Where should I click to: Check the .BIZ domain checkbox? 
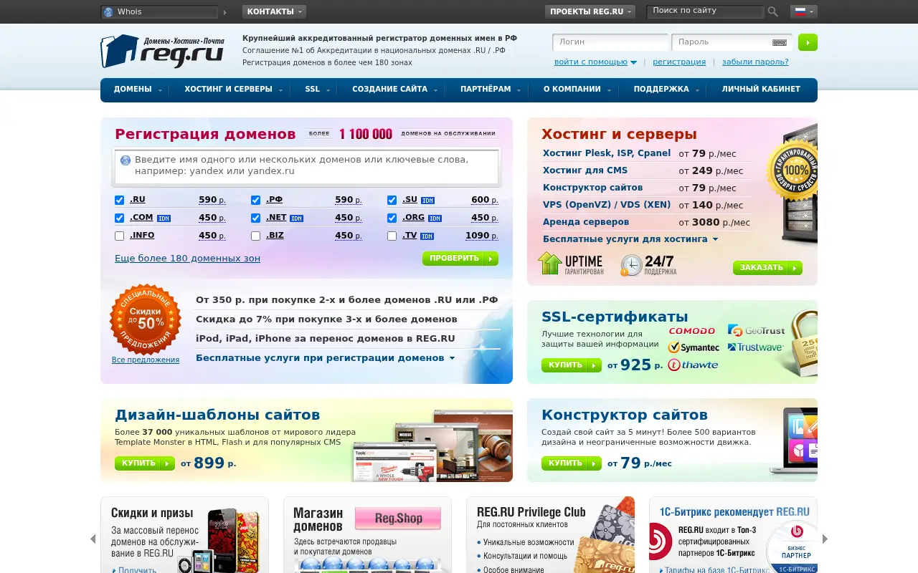[x=256, y=236]
